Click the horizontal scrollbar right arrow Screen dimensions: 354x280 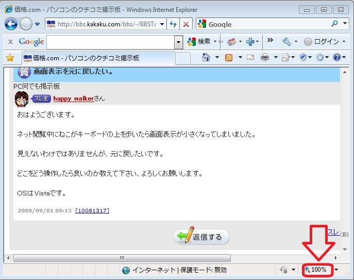(336, 258)
